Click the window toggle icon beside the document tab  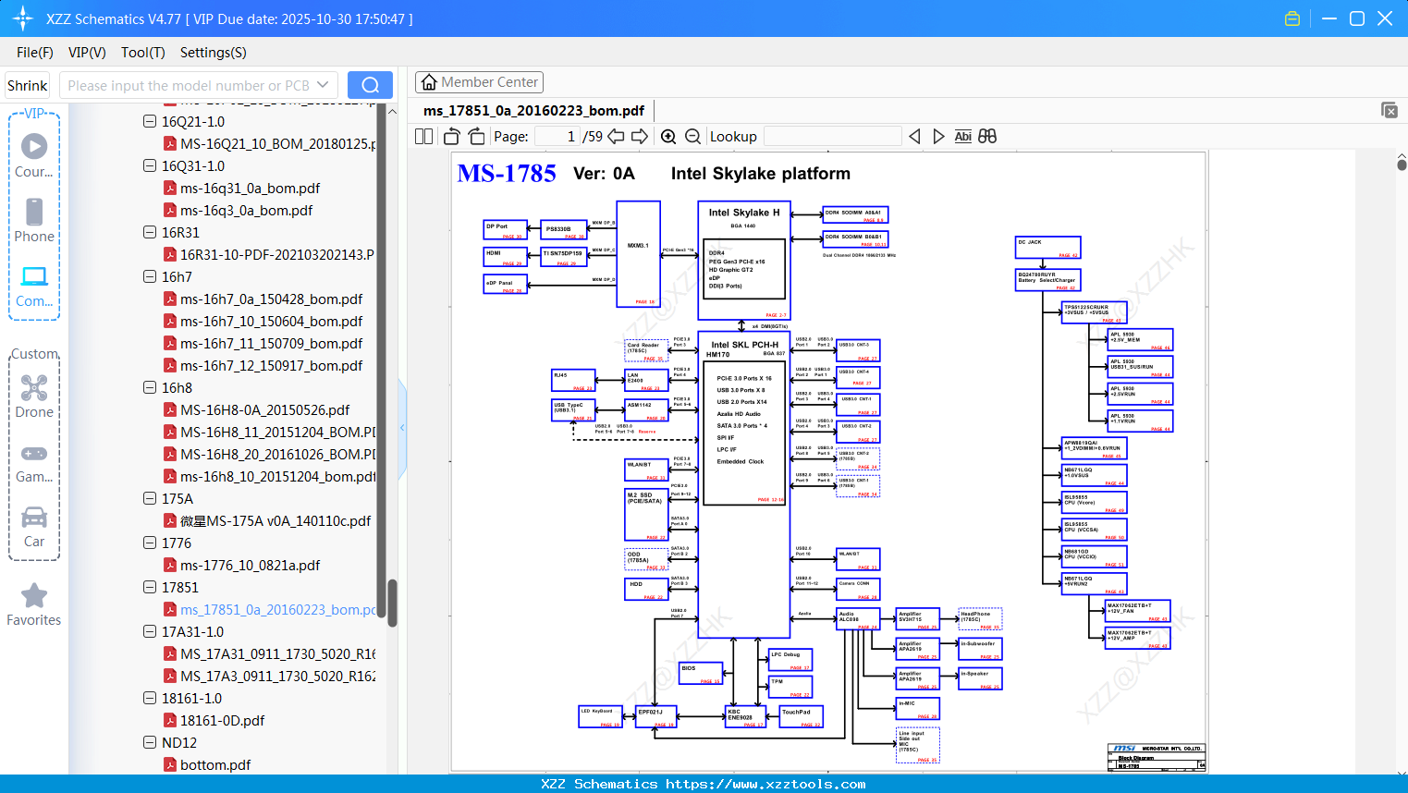[1390, 110]
